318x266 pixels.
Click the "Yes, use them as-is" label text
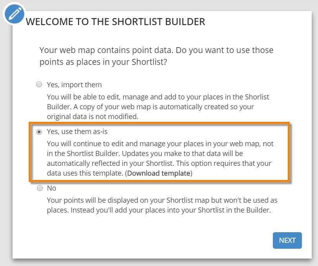click(x=77, y=132)
